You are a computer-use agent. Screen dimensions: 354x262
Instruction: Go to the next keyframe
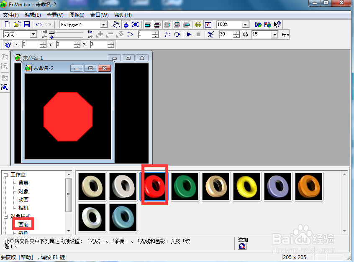point(90,32)
